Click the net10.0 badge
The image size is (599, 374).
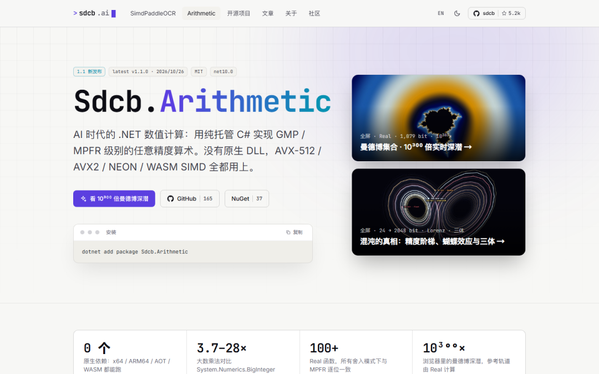[224, 71]
